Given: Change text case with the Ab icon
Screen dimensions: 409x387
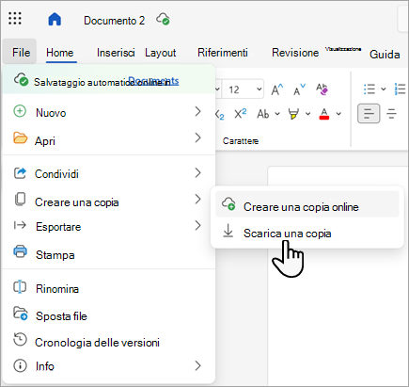Looking at the screenshot, I should pyautogui.click(x=263, y=114).
